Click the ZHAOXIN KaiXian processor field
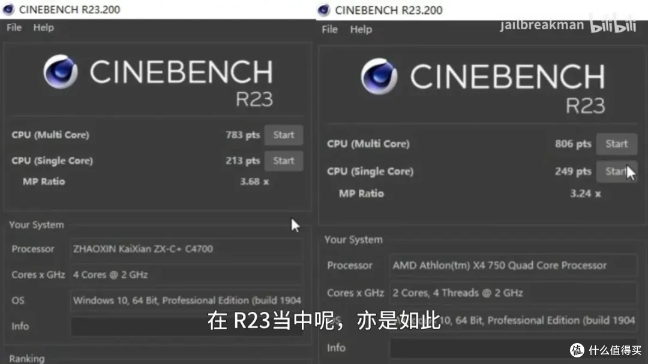This screenshot has width=648, height=364. click(186, 249)
